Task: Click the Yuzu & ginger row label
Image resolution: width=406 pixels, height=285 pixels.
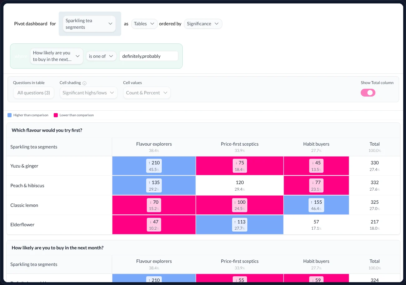Action: [24, 166]
